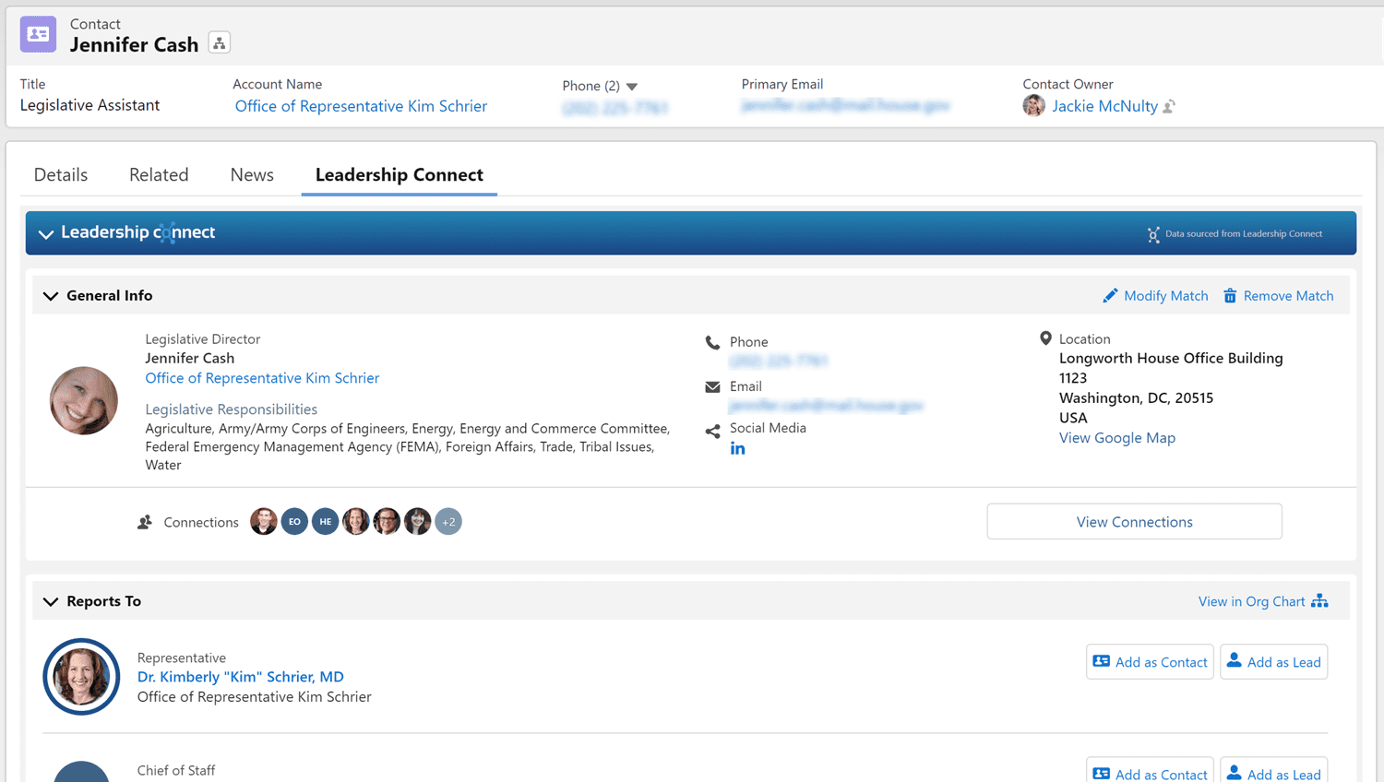Viewport: 1384px width, 782px height.
Task: Click the envelope Email icon
Action: [712, 386]
